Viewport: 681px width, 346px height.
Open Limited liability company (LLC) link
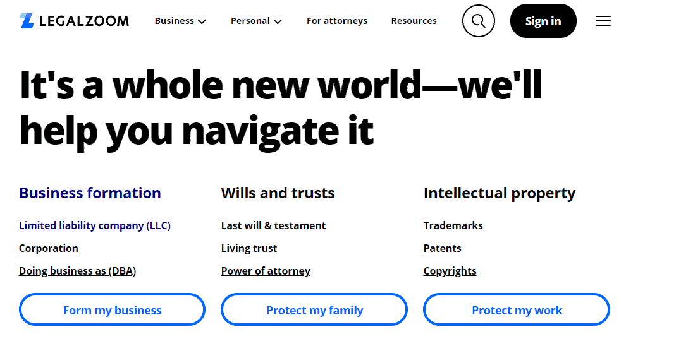pos(95,225)
